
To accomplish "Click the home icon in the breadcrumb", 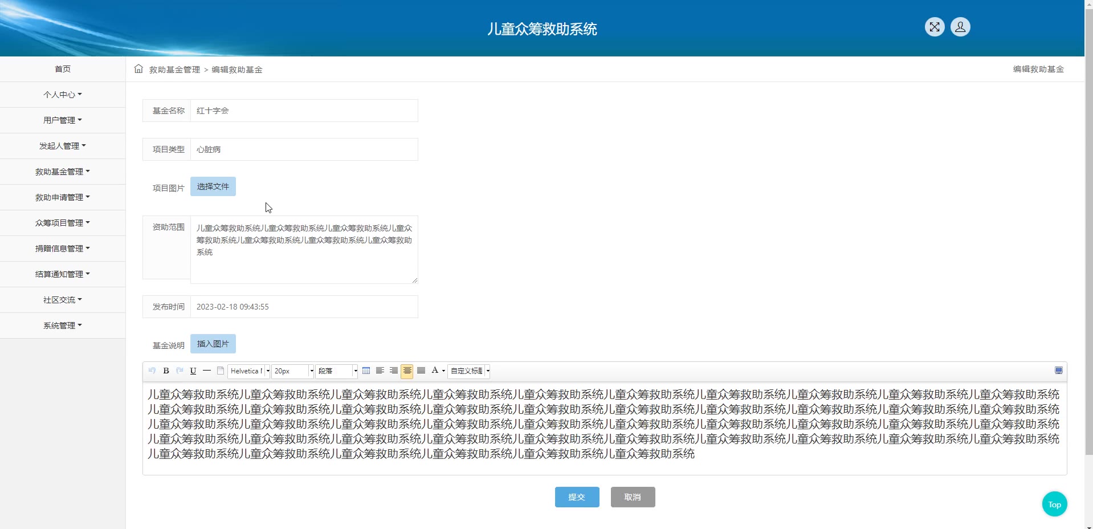I will 138,69.
